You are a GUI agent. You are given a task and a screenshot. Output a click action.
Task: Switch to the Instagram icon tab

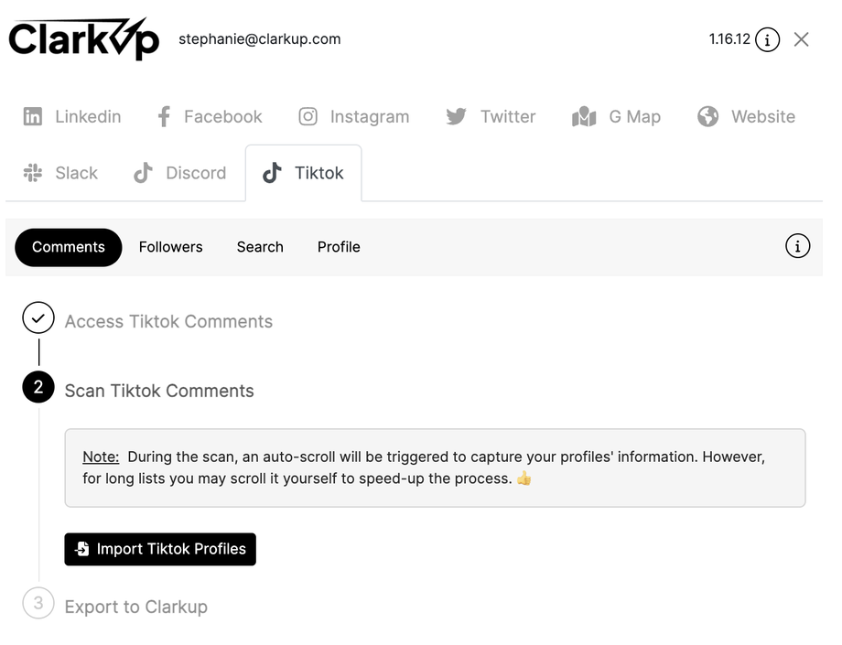point(308,117)
